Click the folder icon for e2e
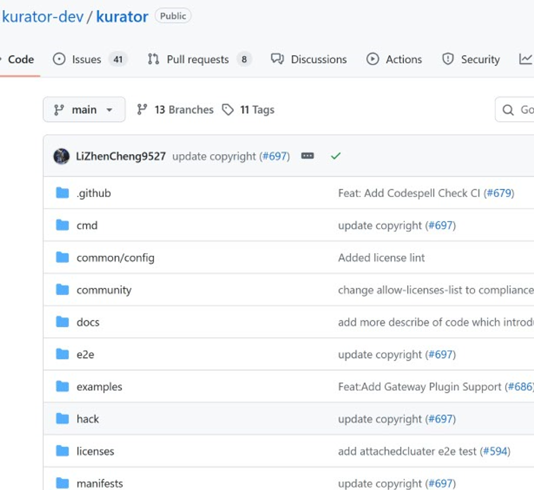 (x=62, y=354)
